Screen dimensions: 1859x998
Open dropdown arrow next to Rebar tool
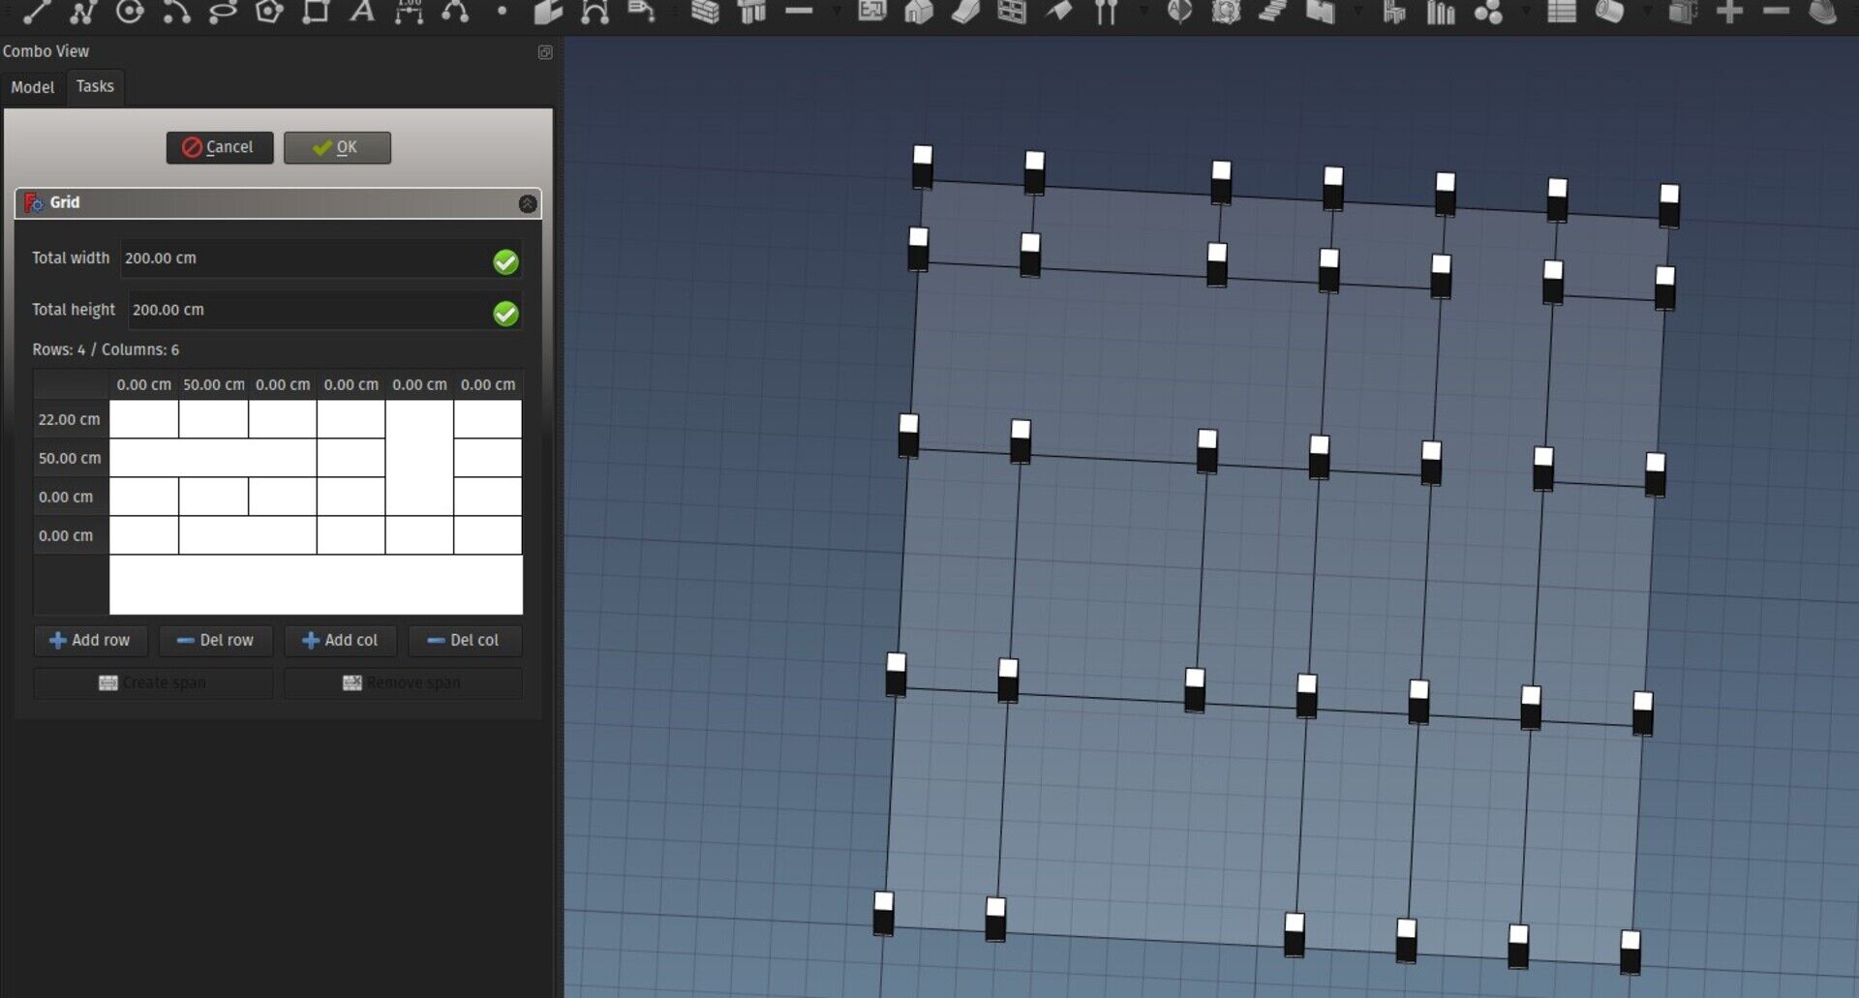pos(837,11)
